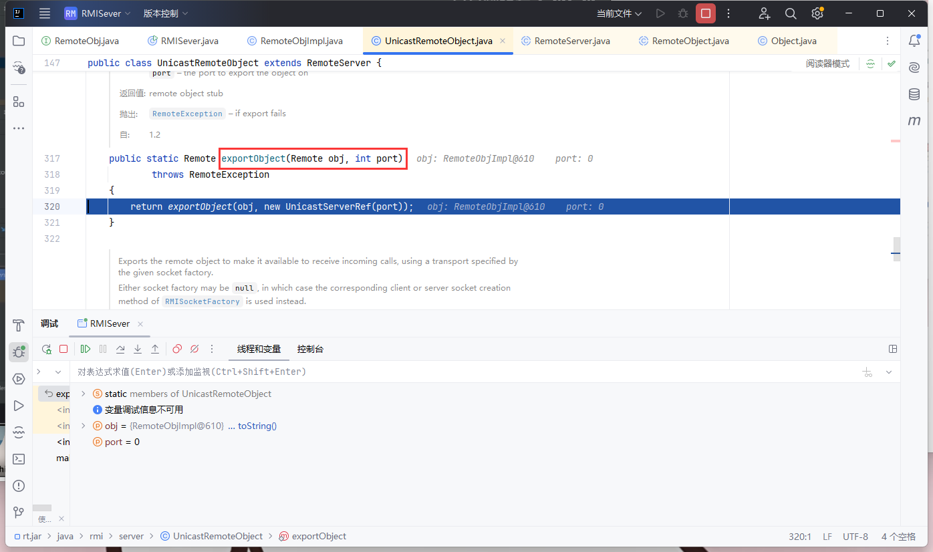Toggle Mute Breakpoints in debug toolbar
Screen dimensions: 933x552
click(x=194, y=349)
